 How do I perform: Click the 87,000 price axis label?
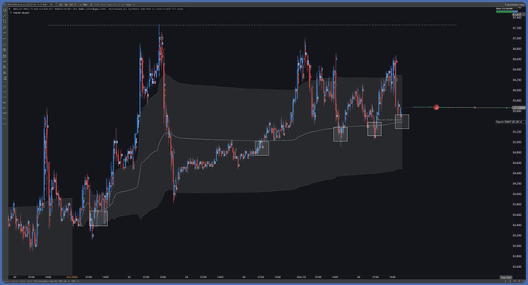coord(517,38)
